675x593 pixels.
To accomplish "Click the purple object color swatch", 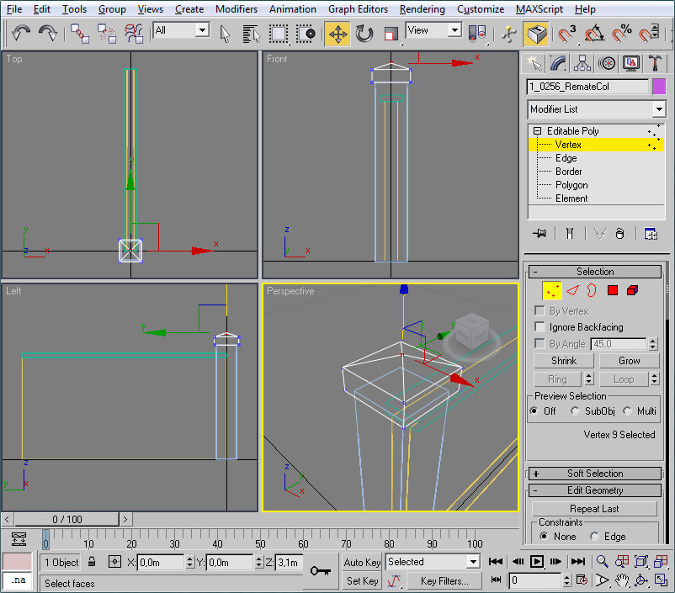I will (659, 87).
